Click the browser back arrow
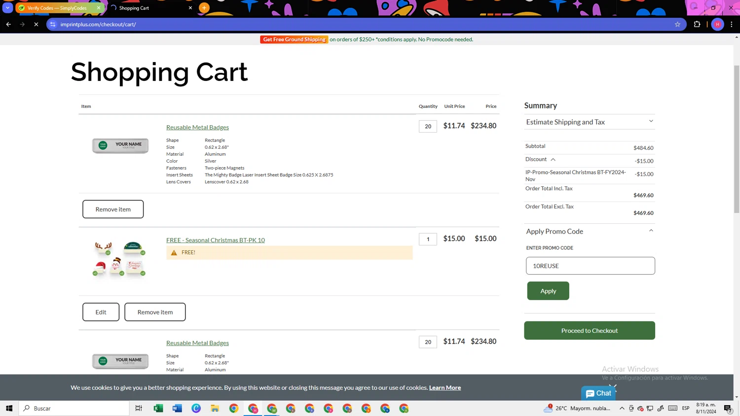 [8, 24]
